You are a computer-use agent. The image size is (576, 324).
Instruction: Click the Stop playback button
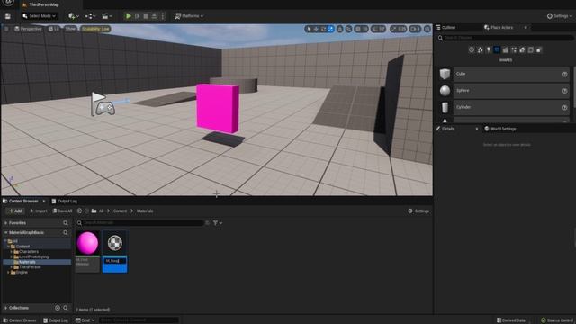146,16
